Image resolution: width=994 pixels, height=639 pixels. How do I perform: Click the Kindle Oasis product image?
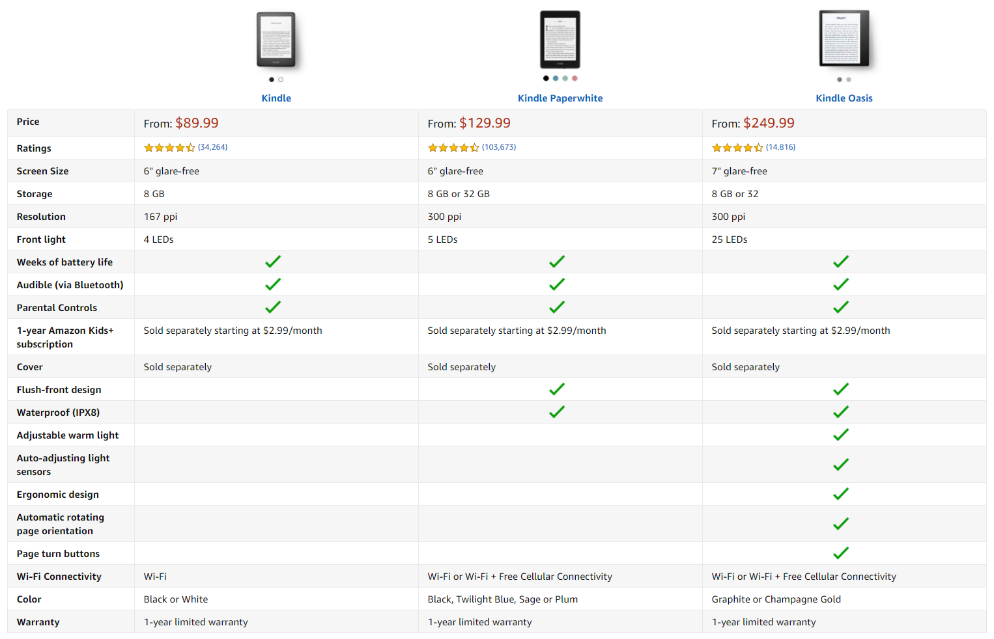pyautogui.click(x=845, y=39)
